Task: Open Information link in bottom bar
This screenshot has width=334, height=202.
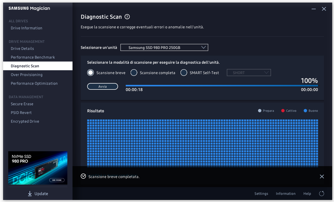Action: pyautogui.click(x=286, y=194)
